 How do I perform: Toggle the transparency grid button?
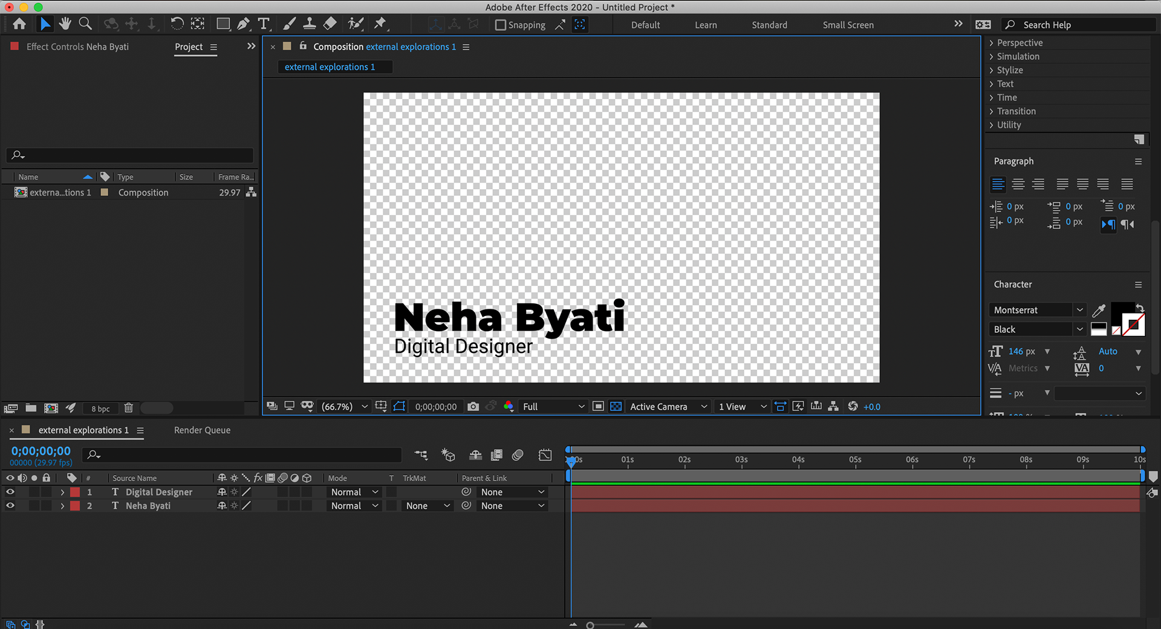[616, 407]
